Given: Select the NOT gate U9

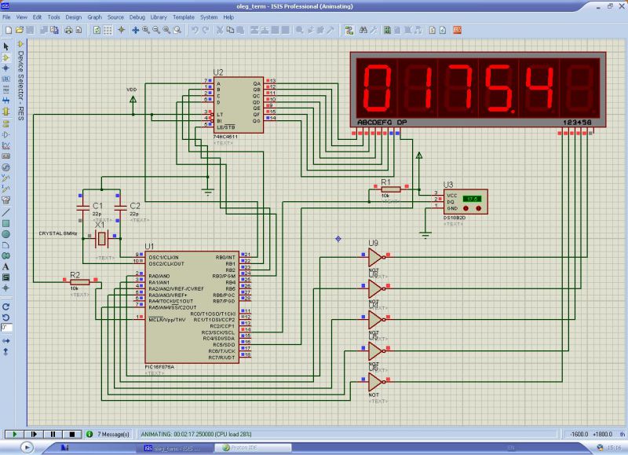Looking at the screenshot, I should (x=377, y=258).
